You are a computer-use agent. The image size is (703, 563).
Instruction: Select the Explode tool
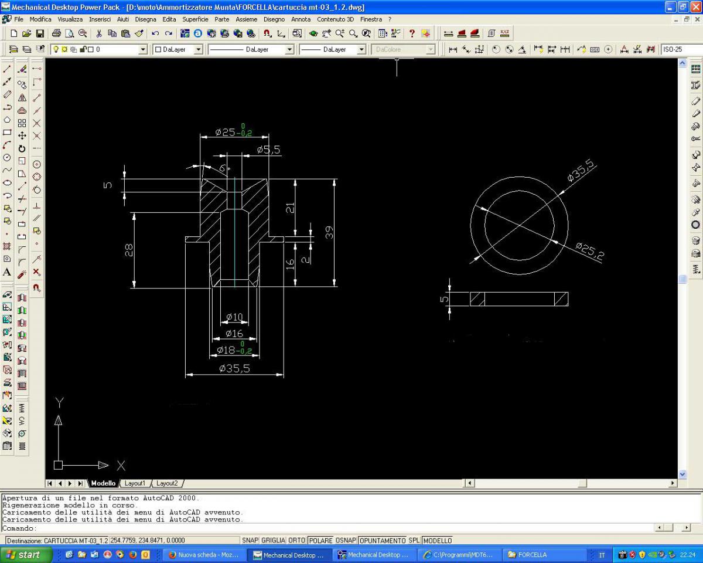[x=22, y=274]
